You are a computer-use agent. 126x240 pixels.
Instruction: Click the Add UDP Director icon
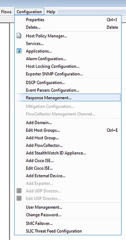click(19, 191)
